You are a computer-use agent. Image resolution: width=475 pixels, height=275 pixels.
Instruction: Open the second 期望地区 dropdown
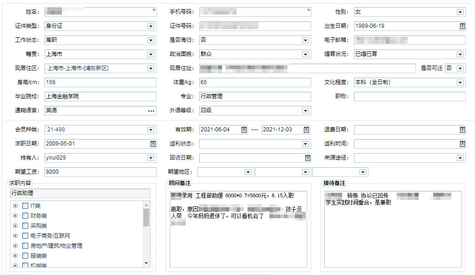(305, 172)
